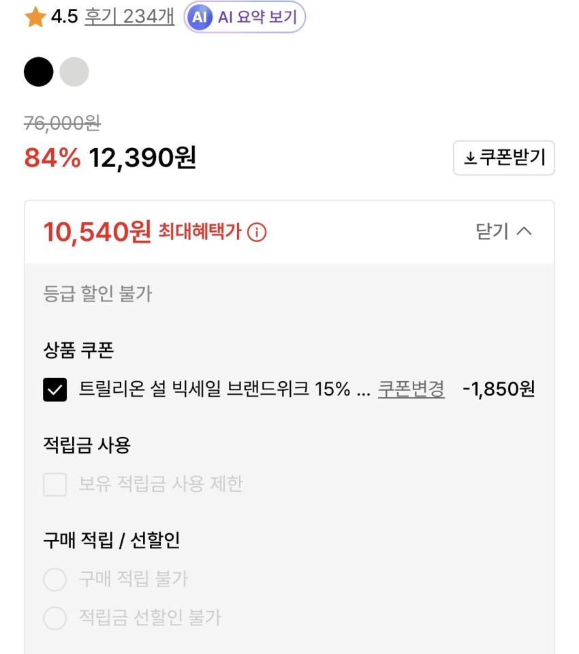Click the 10,540원 maximum benefit price

tap(97, 233)
